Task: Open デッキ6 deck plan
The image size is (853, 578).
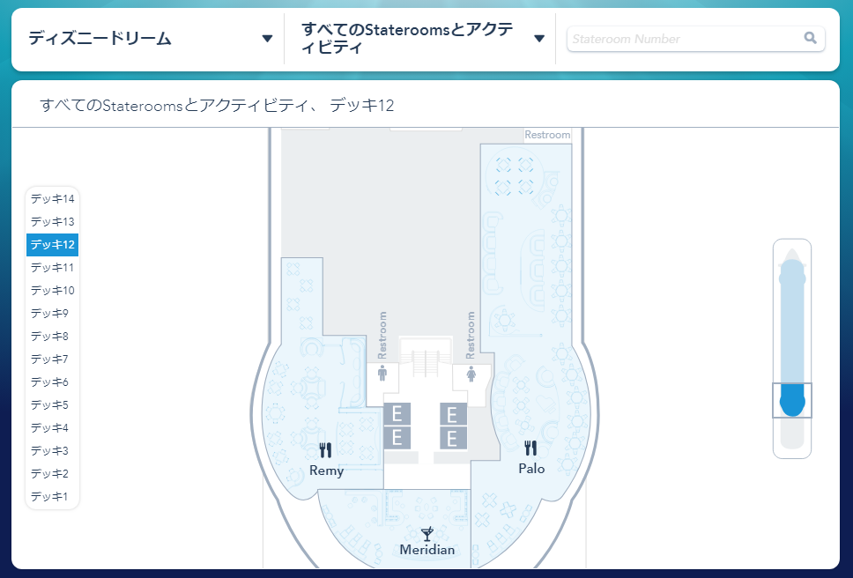Action: tap(52, 382)
